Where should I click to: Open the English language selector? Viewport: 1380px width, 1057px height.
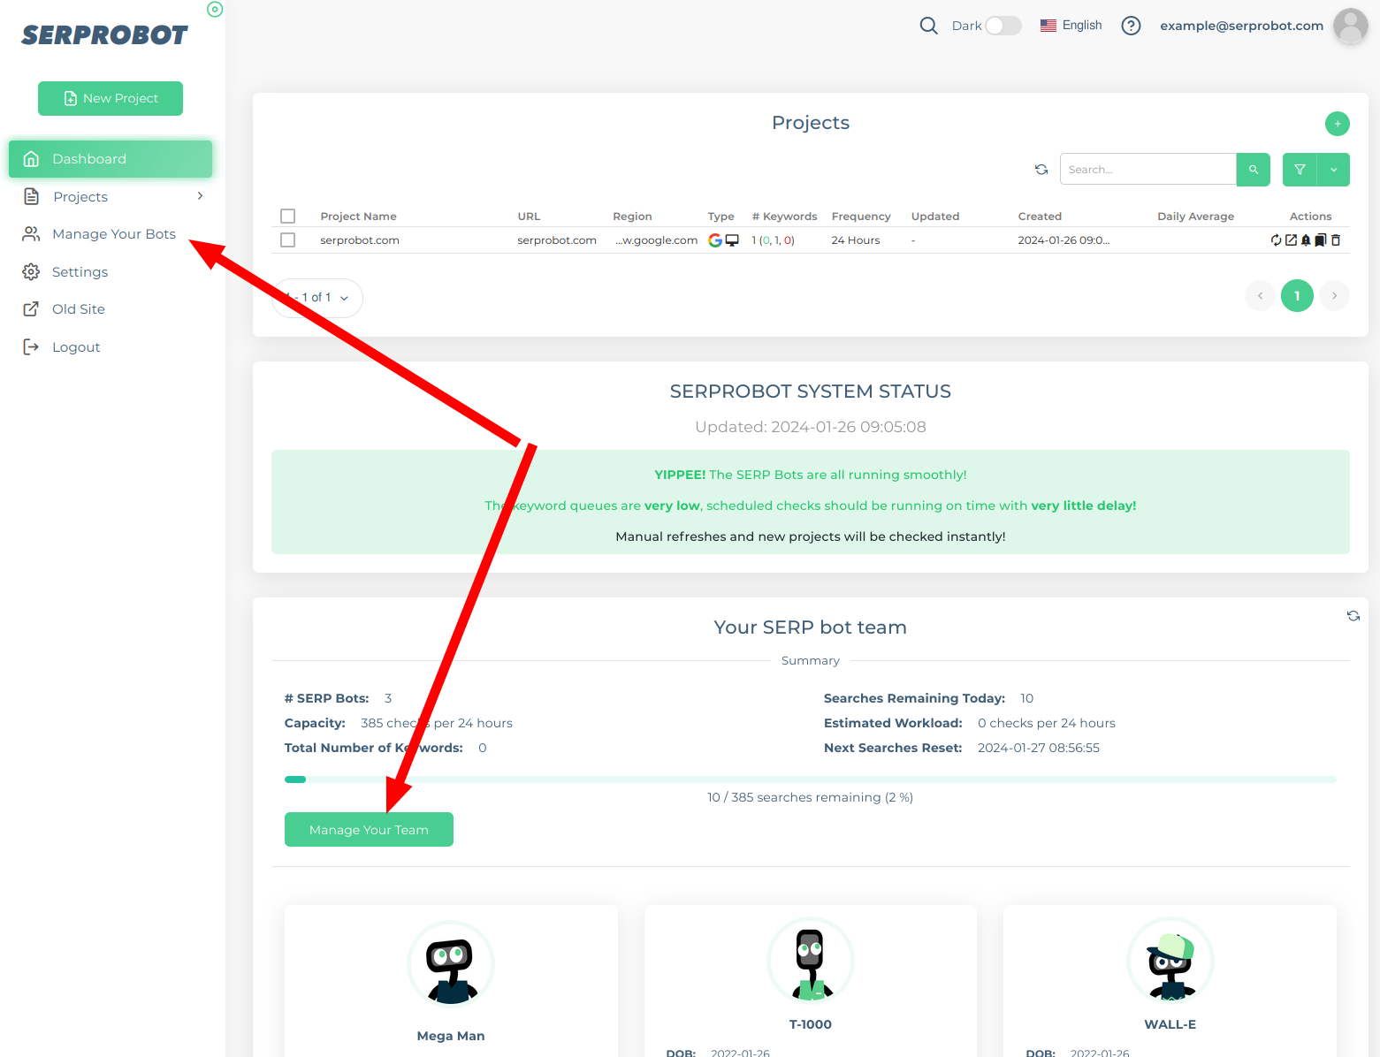click(1071, 26)
